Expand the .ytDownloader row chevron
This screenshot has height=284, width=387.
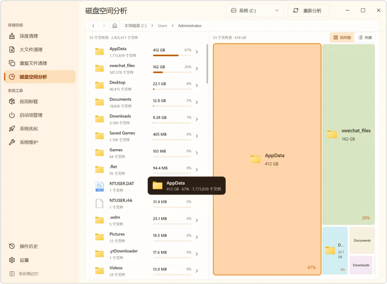197,254
